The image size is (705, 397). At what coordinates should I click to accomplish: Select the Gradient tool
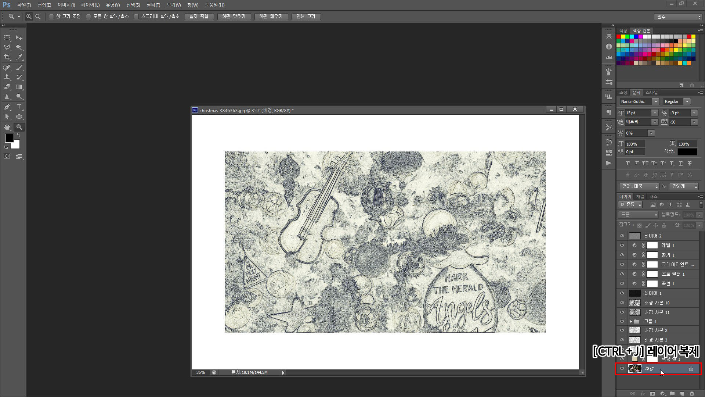pos(19,87)
